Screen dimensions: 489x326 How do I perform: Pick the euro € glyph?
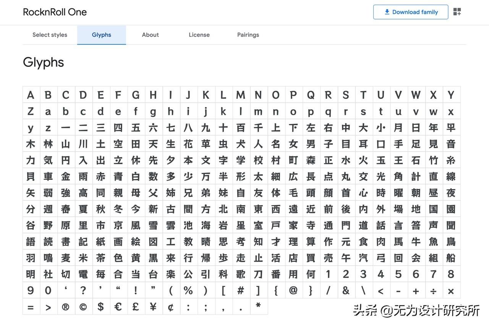point(118,307)
